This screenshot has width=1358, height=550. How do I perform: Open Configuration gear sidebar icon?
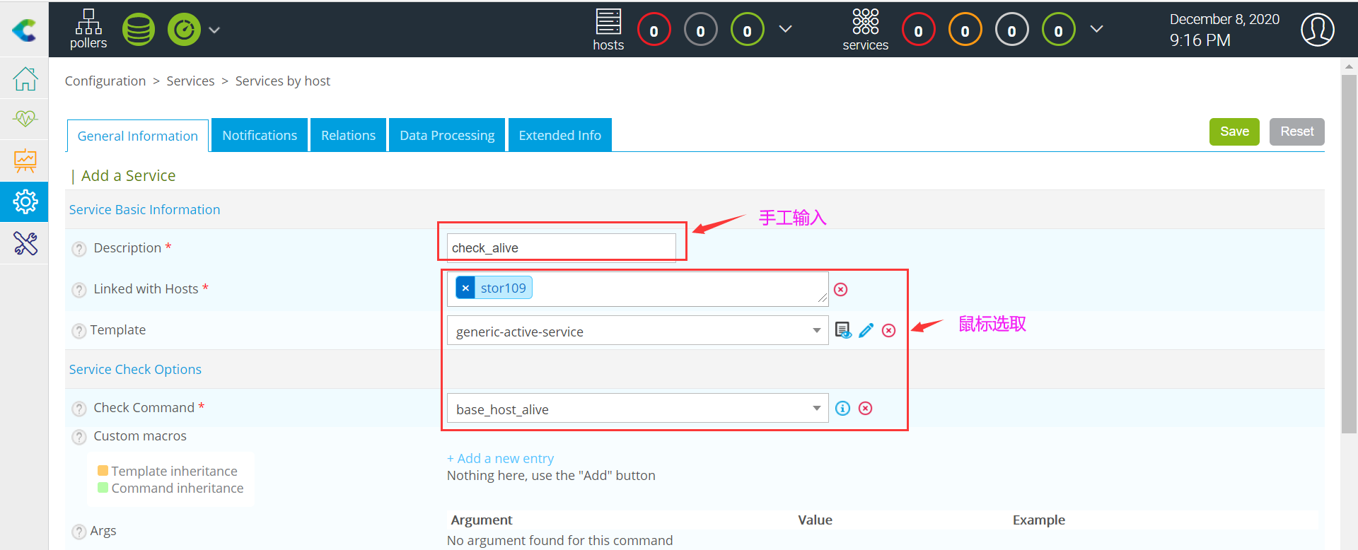(25, 202)
